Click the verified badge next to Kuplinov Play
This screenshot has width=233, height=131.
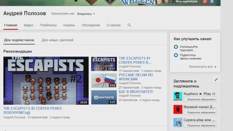pos(214,94)
